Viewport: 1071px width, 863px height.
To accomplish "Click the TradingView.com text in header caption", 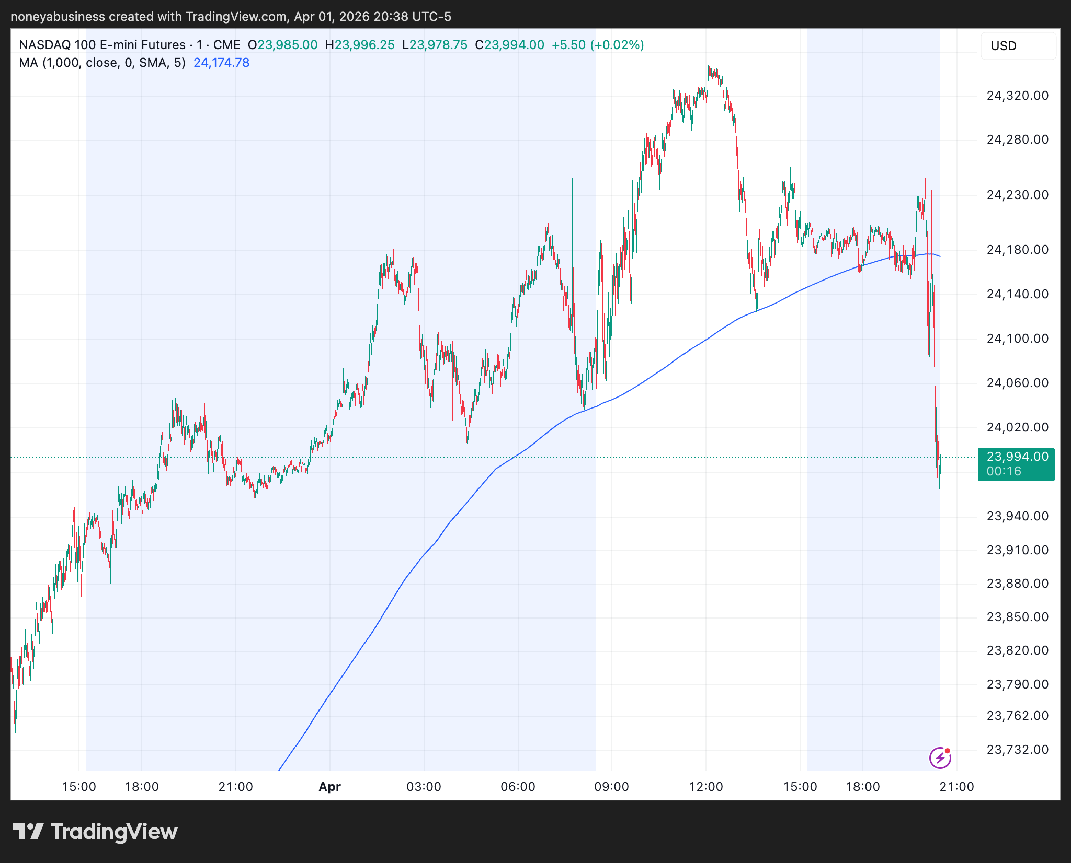I will click(236, 17).
